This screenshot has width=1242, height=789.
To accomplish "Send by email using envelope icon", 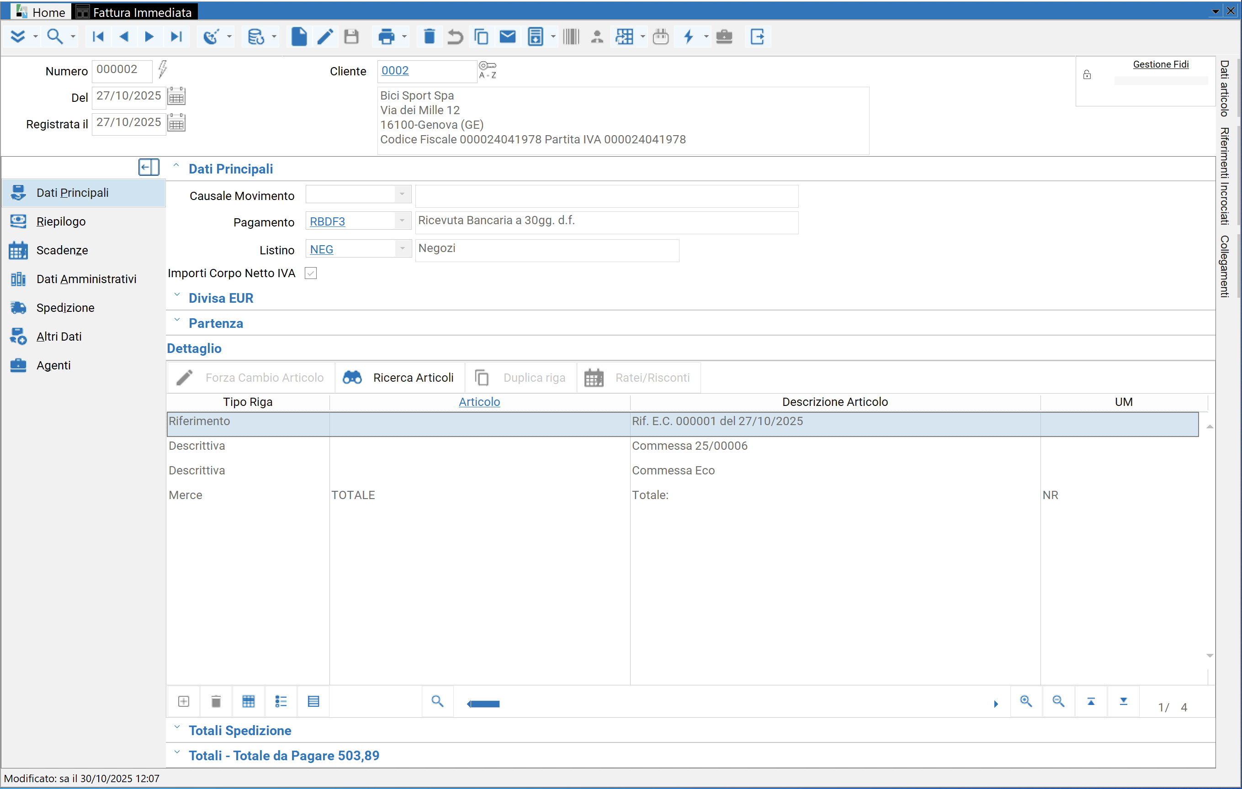I will click(x=508, y=37).
